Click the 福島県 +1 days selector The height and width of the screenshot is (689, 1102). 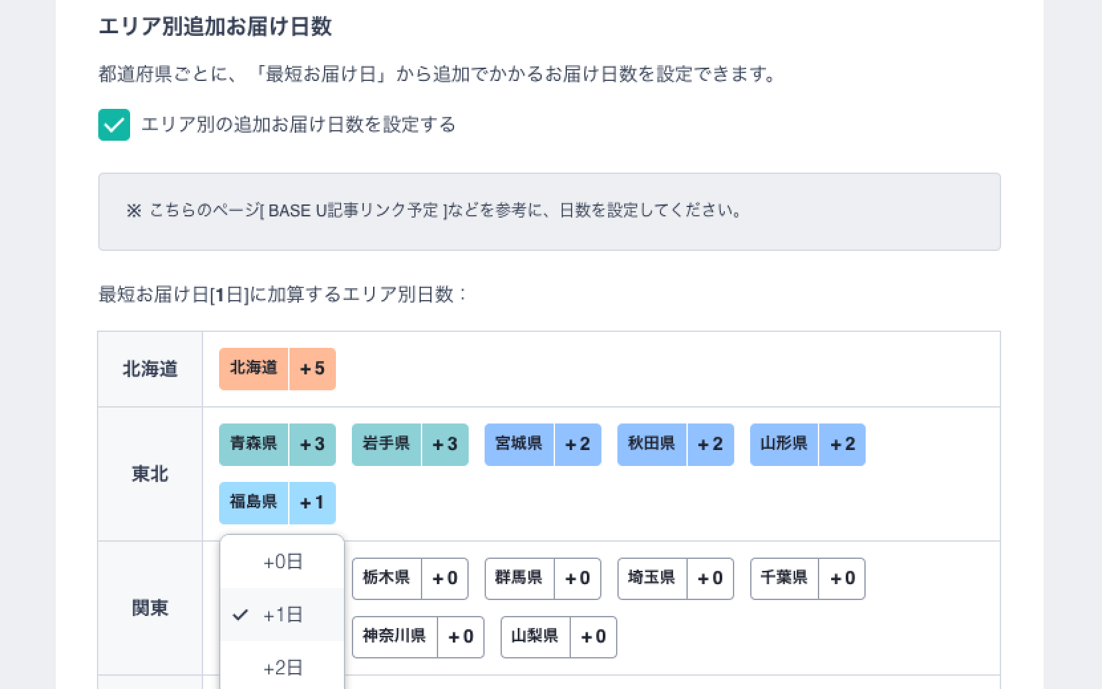[x=277, y=503]
